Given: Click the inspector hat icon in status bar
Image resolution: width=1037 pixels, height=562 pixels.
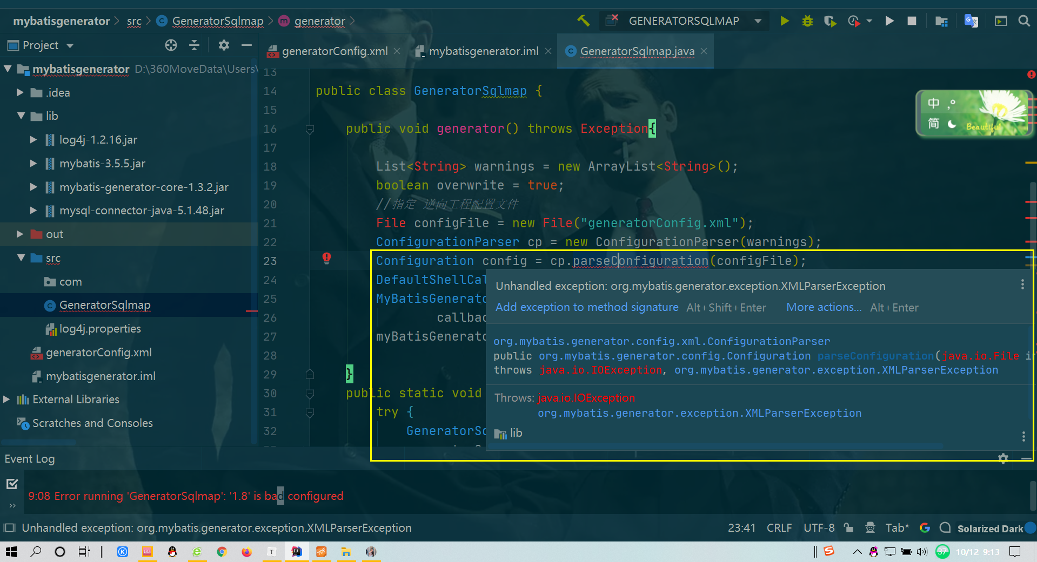Looking at the screenshot, I should (x=870, y=527).
